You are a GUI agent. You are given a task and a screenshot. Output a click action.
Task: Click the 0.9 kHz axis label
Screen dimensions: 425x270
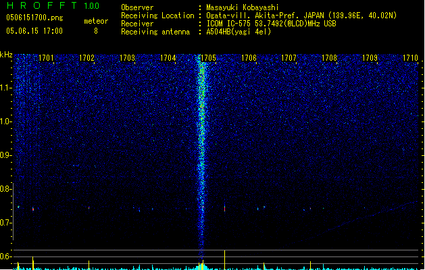pyautogui.click(x=5, y=155)
